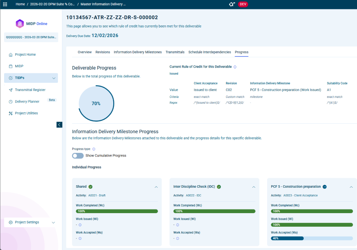357x250 pixels.
Task: Click the logo icon beside DEV badge
Action: [x=232, y=4]
